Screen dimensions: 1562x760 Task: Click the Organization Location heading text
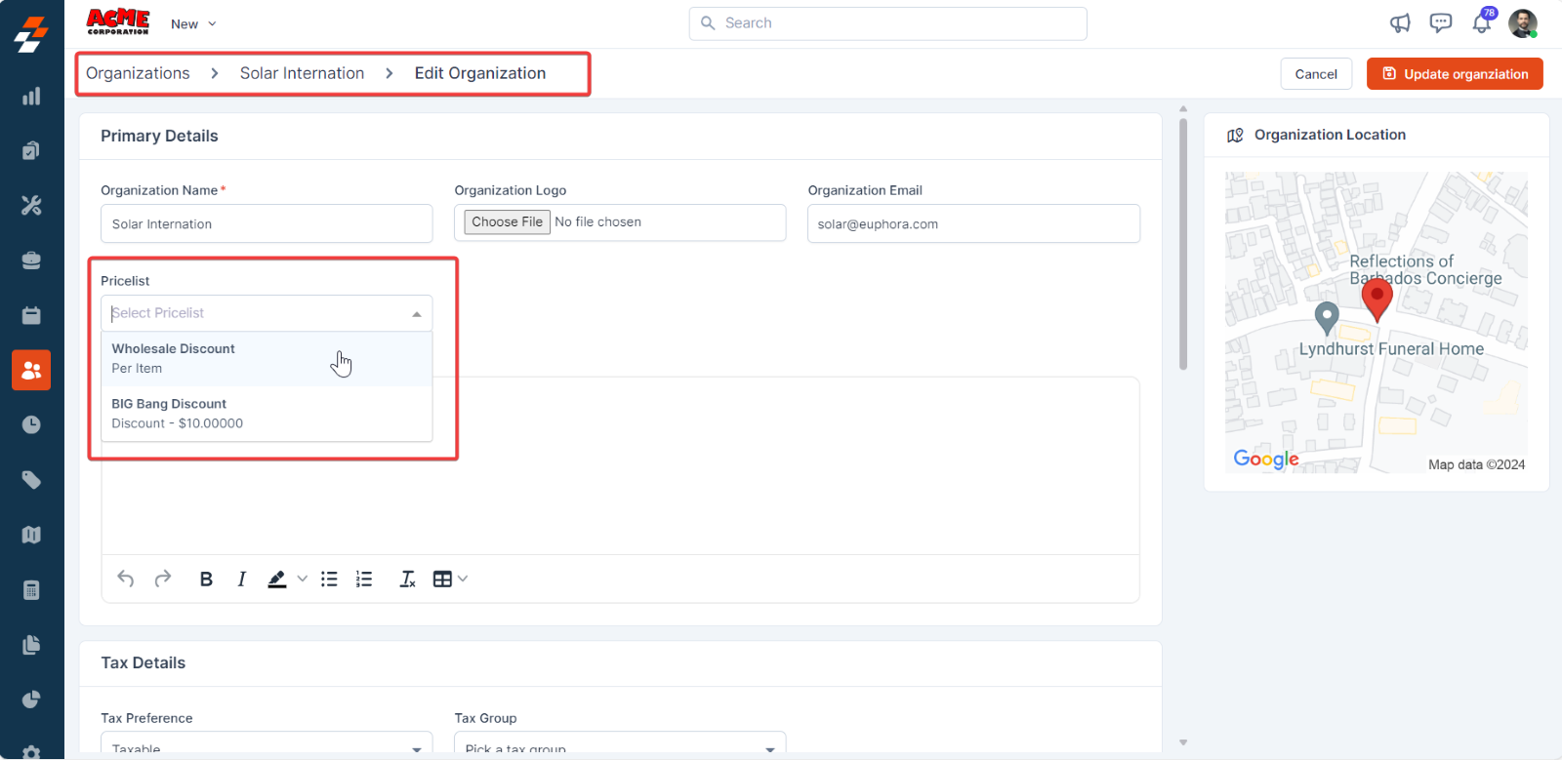1330,135
